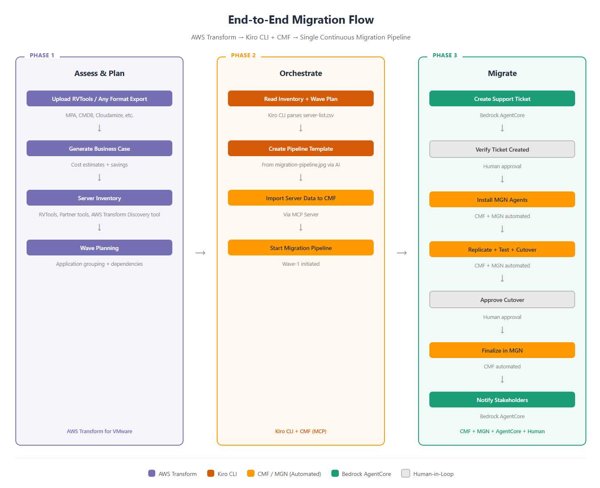
Task: Click the PHASE 3 label
Action: [x=445, y=55]
